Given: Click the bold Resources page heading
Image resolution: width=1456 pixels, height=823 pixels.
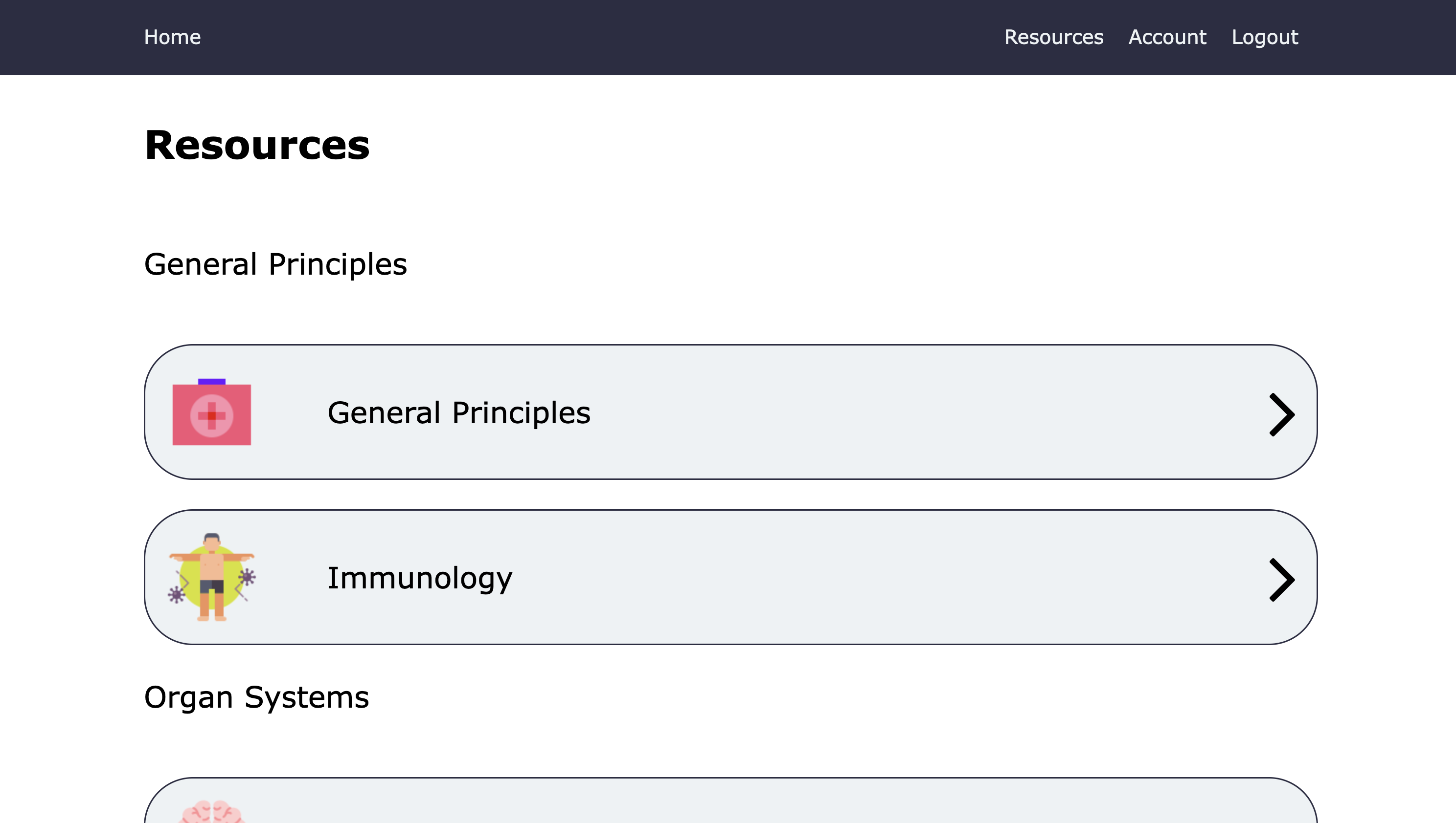Looking at the screenshot, I should coord(257,145).
